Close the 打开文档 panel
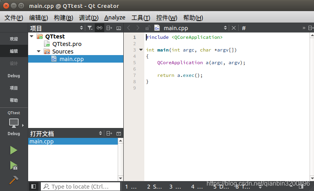Viewport: 314px width, 191px height. click(x=119, y=134)
